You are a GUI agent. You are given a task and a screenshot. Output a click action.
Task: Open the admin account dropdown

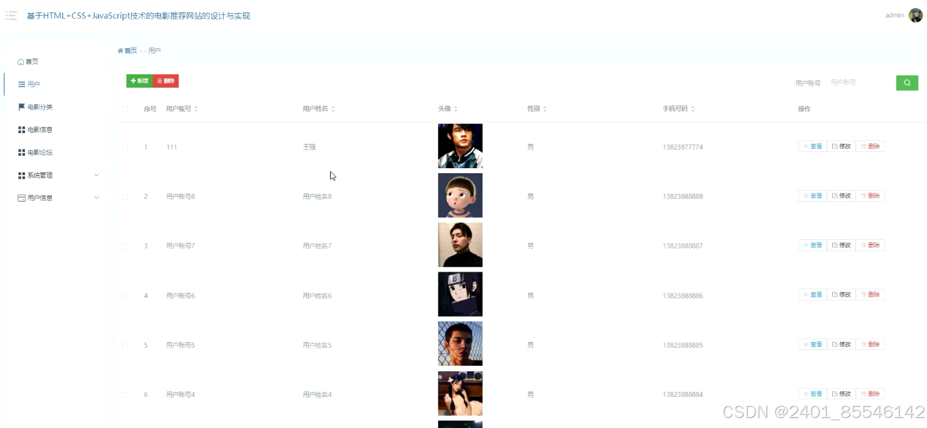click(x=895, y=16)
